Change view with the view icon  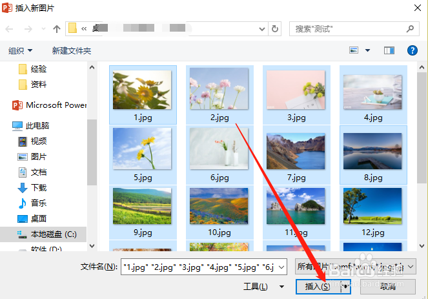coord(354,50)
